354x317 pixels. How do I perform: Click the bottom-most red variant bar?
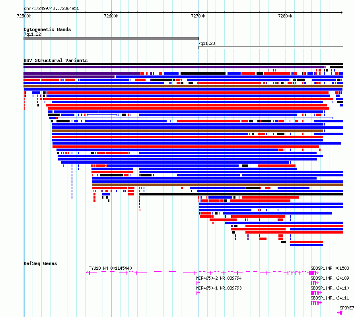click(x=306, y=242)
